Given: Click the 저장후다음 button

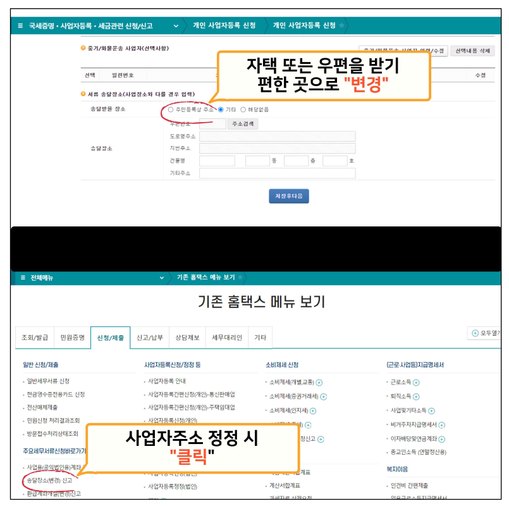Looking at the screenshot, I should (289, 196).
